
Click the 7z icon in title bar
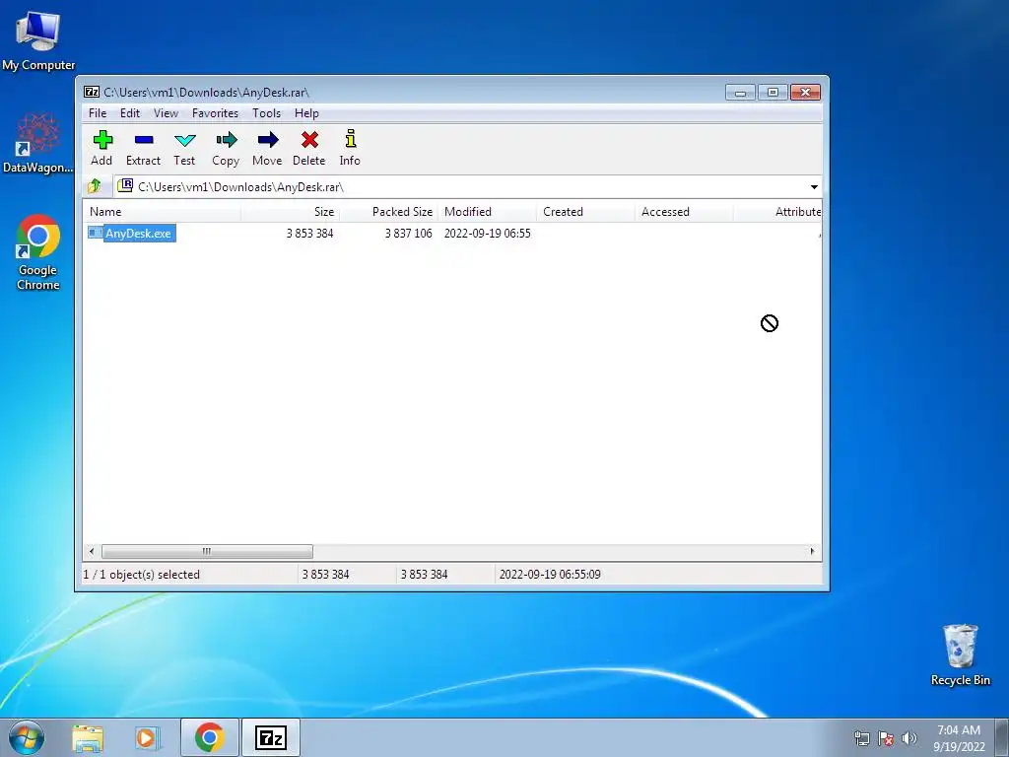pyautogui.click(x=92, y=92)
